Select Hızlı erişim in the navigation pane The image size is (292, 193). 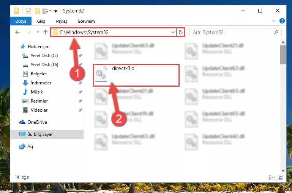(x=39, y=47)
